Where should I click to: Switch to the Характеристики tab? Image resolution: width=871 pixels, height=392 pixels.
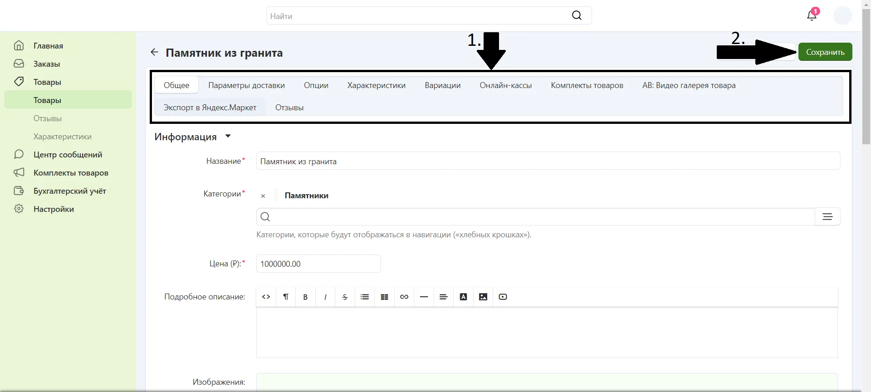376,85
